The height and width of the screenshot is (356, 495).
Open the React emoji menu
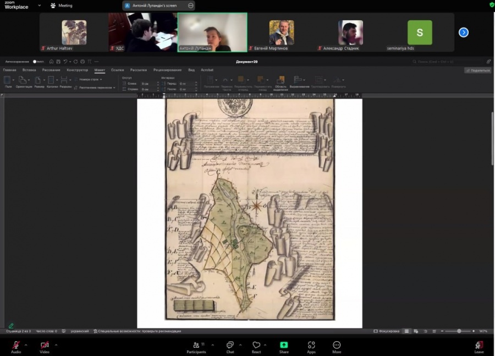(x=256, y=347)
